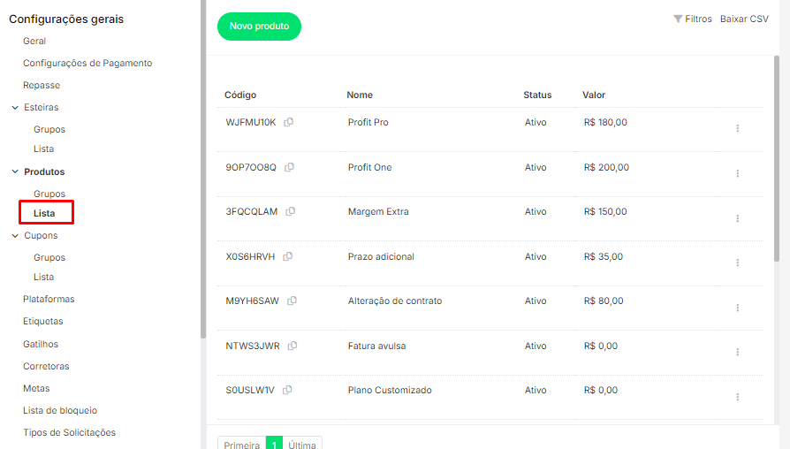Open the options menu for Margem Extra
Image resolution: width=790 pixels, height=449 pixels.
[737, 218]
